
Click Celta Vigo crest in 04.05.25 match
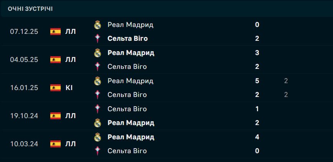[98, 67]
